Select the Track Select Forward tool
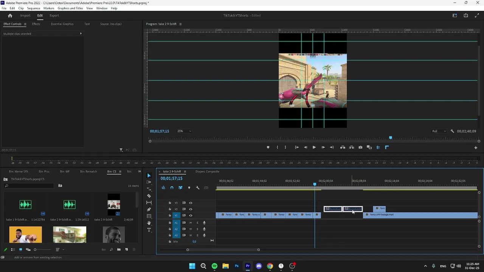 149,182
